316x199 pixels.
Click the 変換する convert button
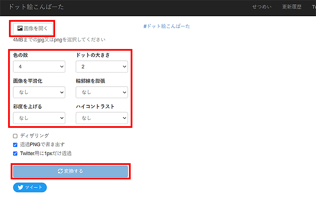tap(70, 171)
